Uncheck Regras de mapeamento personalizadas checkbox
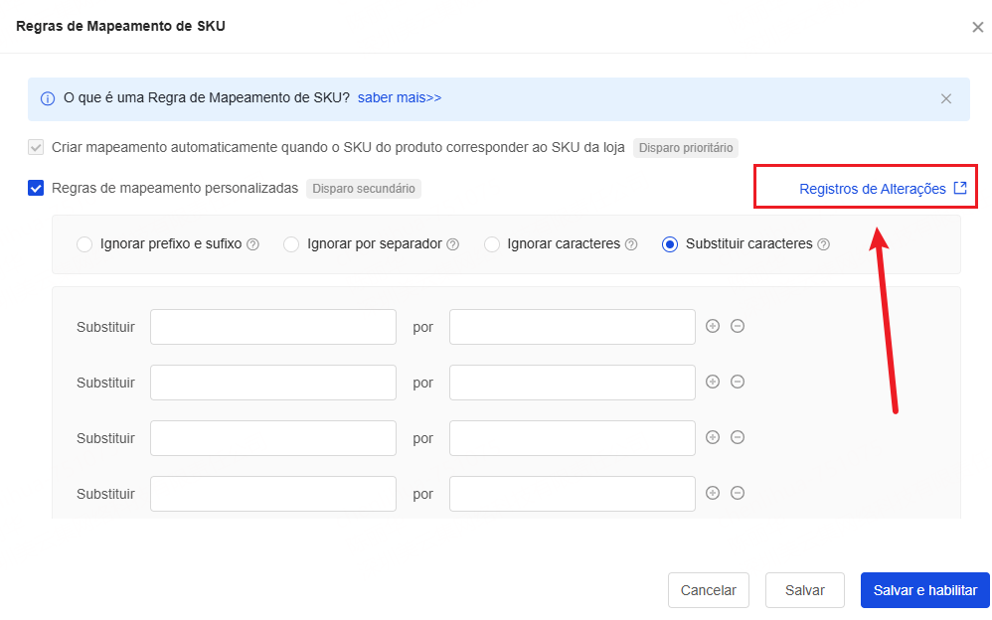The image size is (992, 620). [36, 189]
